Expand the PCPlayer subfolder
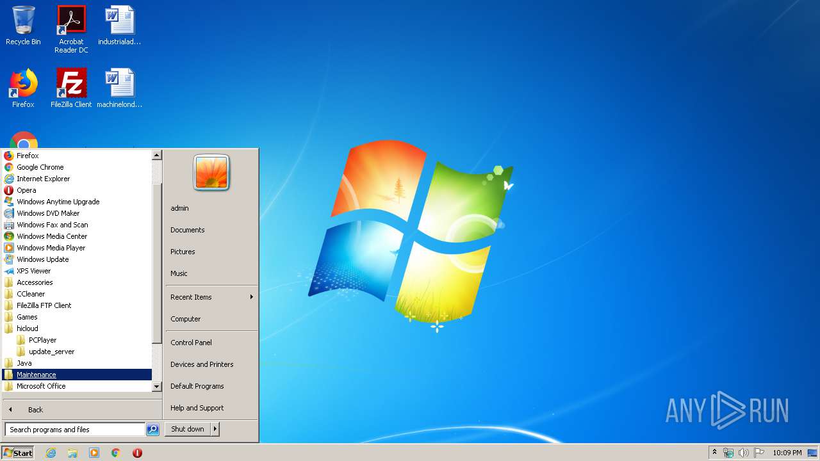 [77, 340]
